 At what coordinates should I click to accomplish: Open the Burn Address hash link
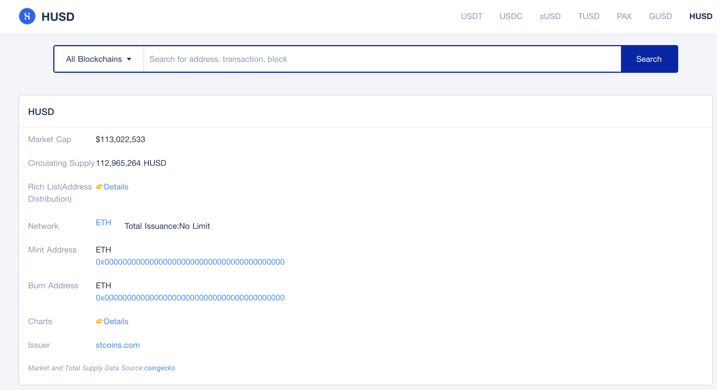coord(190,298)
